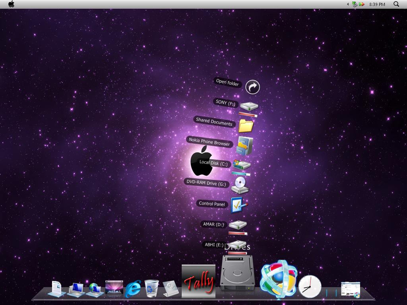Open the Recycle Bin dock icon

(151, 288)
